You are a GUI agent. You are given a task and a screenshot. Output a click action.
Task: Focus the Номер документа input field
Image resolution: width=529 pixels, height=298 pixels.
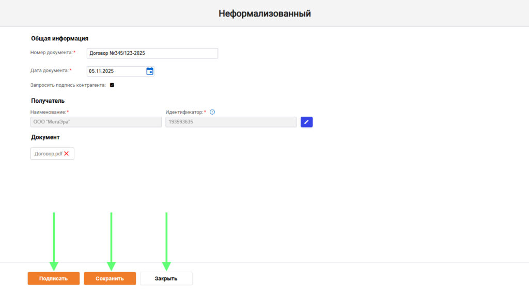click(152, 53)
